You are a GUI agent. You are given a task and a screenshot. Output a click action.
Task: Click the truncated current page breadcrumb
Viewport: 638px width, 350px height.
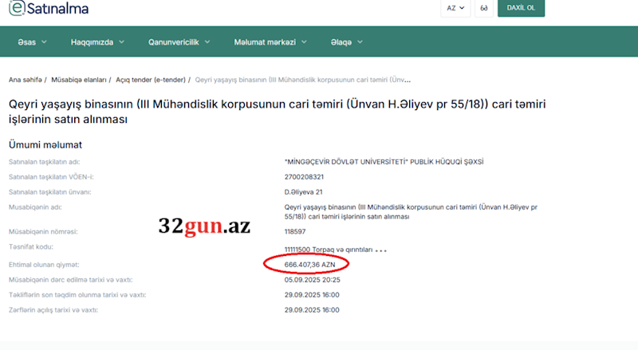303,80
